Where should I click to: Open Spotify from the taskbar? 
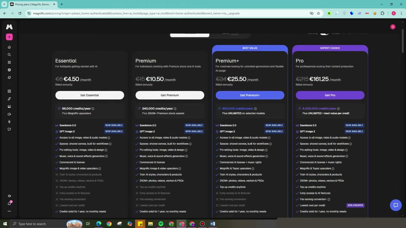pos(161,224)
